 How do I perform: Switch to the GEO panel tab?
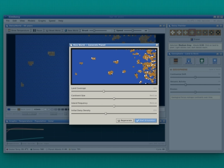(x=176, y=61)
